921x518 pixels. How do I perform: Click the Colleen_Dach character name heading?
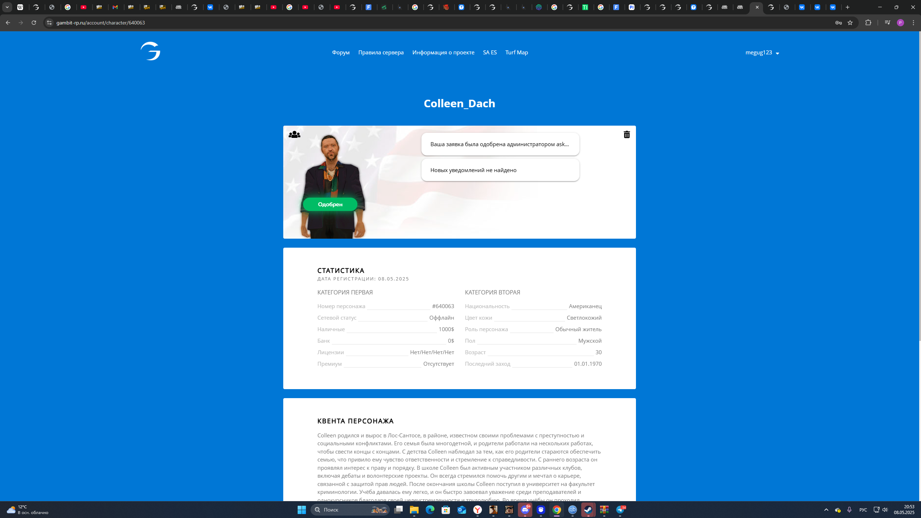tap(459, 103)
